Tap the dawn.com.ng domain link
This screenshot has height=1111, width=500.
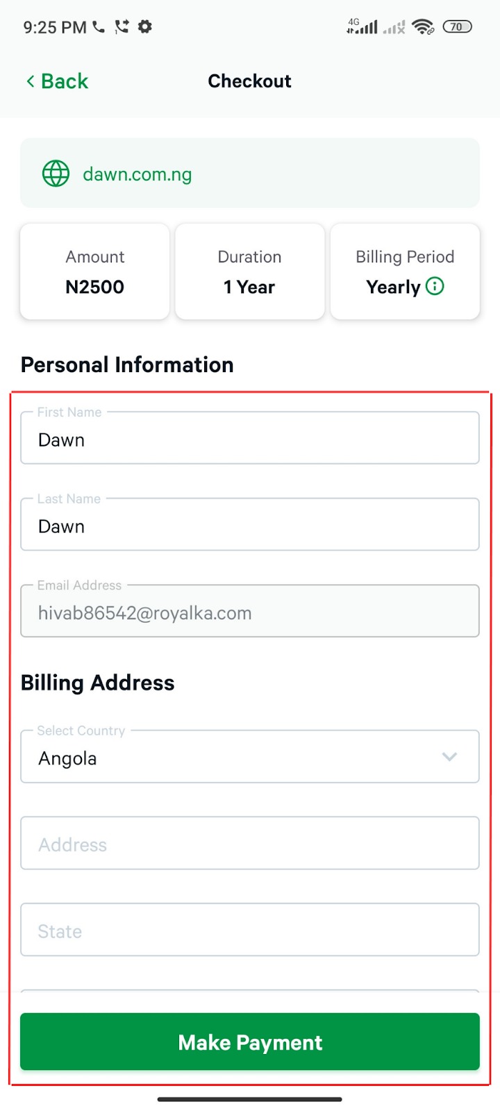coord(137,174)
